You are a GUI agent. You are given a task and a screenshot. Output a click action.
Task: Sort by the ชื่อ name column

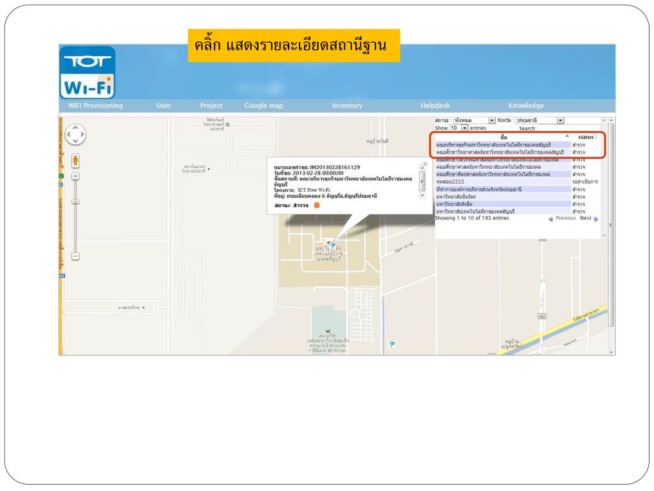[503, 137]
